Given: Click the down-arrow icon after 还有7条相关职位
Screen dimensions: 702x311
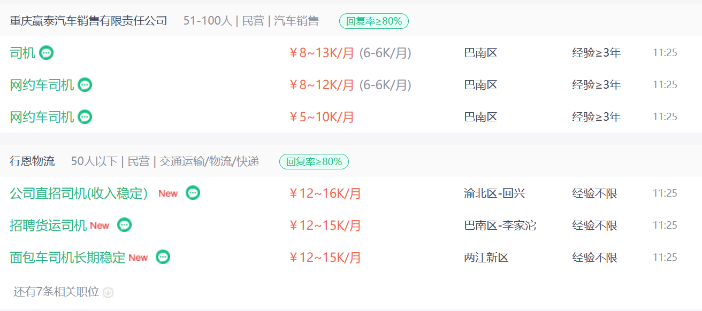Looking at the screenshot, I should click(x=108, y=292).
